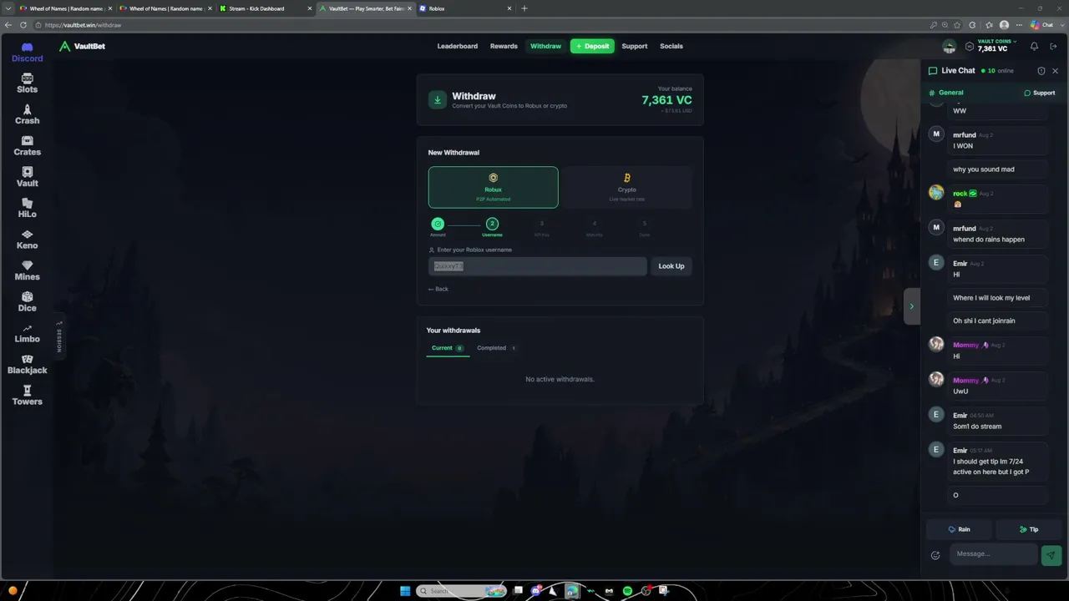Play Blackjack from the sidebar

click(x=27, y=365)
